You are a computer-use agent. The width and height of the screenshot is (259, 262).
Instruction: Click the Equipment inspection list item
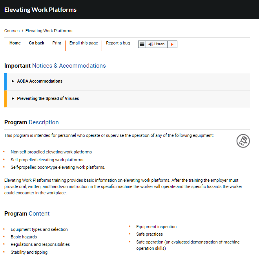pos(156,227)
